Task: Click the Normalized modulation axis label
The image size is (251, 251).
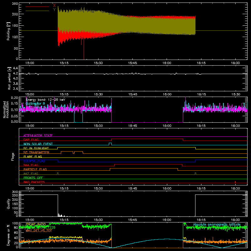Action: (x=6, y=109)
